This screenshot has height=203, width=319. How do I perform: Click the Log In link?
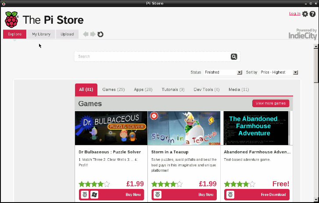294,14
